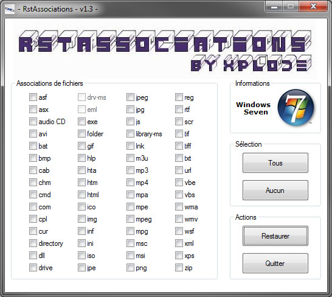Enable the msc checkbox

130,243
